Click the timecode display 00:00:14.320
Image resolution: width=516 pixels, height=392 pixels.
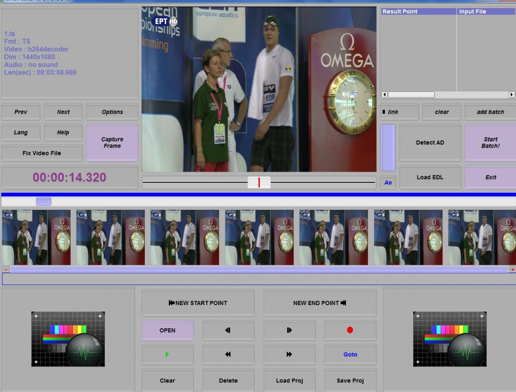70,177
